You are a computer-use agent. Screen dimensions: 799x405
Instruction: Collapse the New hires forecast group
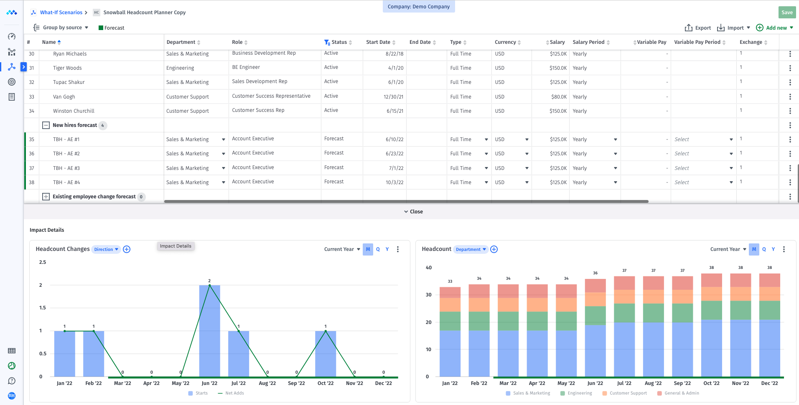[46, 125]
